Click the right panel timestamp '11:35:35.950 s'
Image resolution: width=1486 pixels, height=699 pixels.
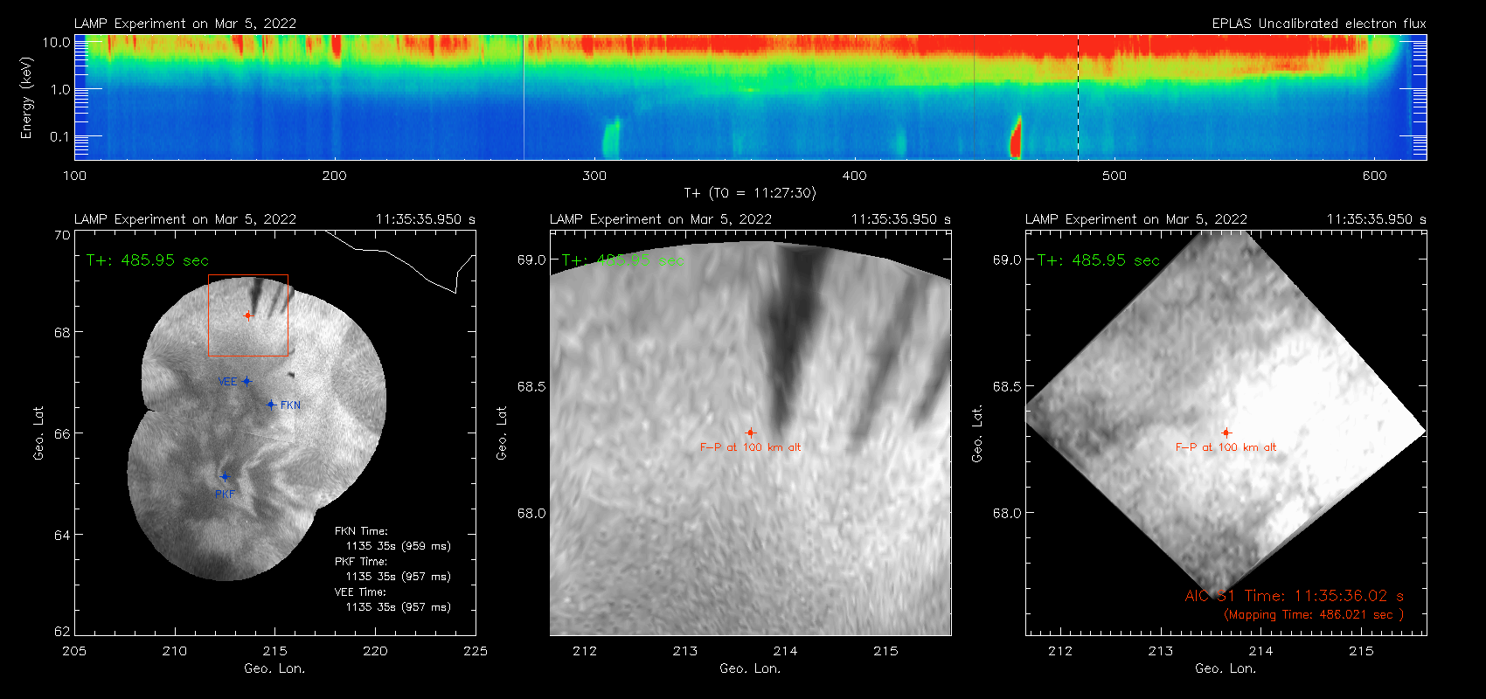tap(1377, 219)
